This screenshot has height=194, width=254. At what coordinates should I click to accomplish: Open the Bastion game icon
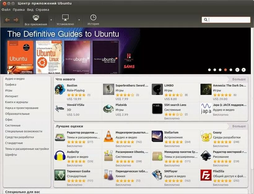pyautogui.click(x=60, y=90)
